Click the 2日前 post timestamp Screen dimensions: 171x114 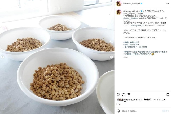pyautogui.click(x=125, y=57)
